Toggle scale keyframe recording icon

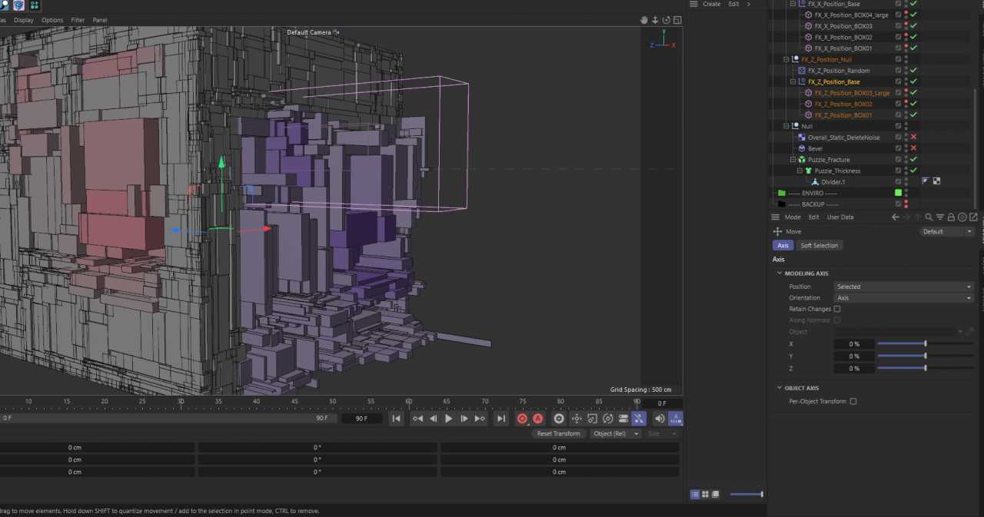coord(592,419)
